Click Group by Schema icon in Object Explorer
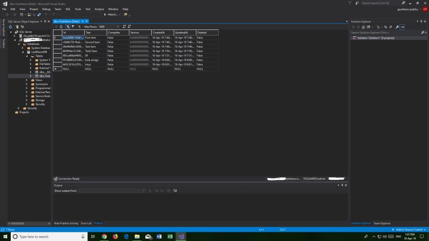Image resolution: width=429 pixels, height=241 pixels. pos(22,27)
